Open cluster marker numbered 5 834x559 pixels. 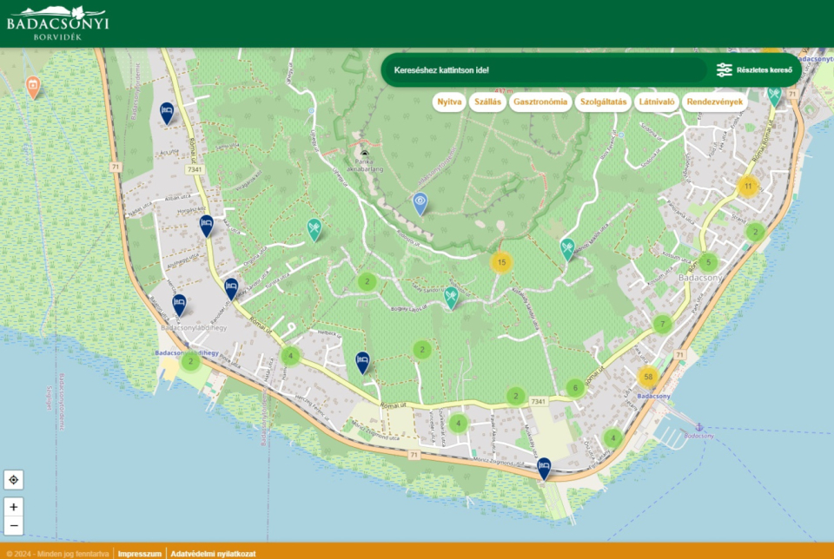pos(708,262)
